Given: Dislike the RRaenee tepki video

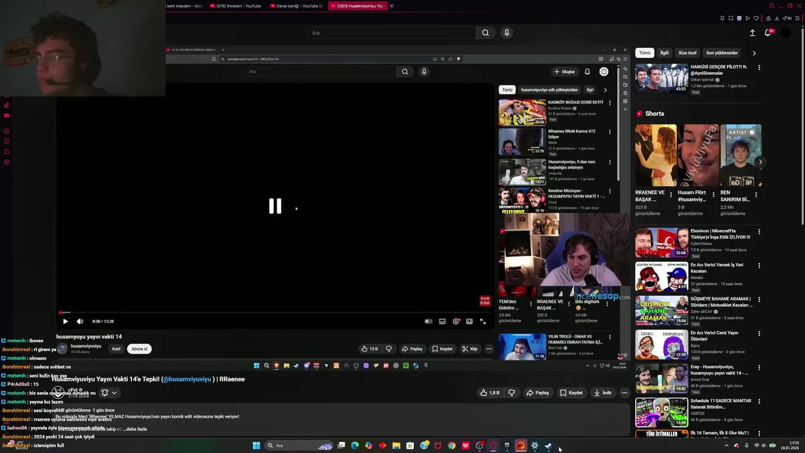Looking at the screenshot, I should click(x=511, y=393).
